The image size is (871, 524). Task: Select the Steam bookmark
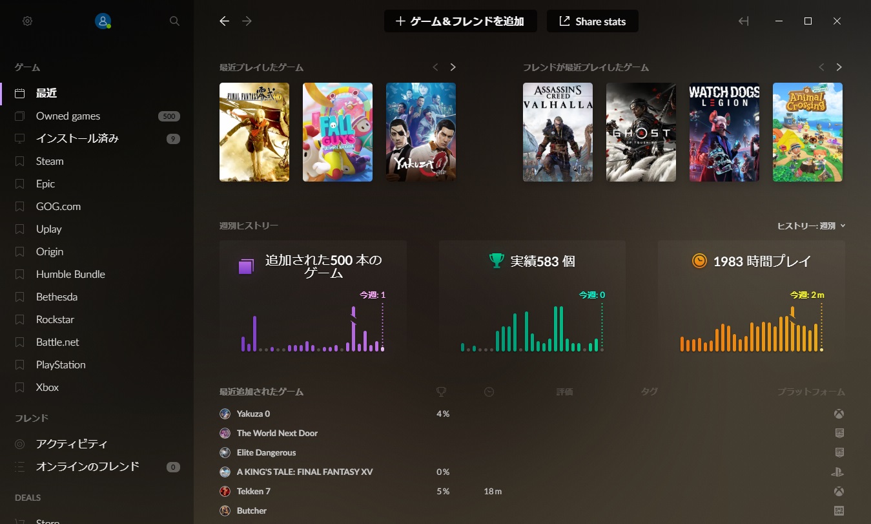97,161
